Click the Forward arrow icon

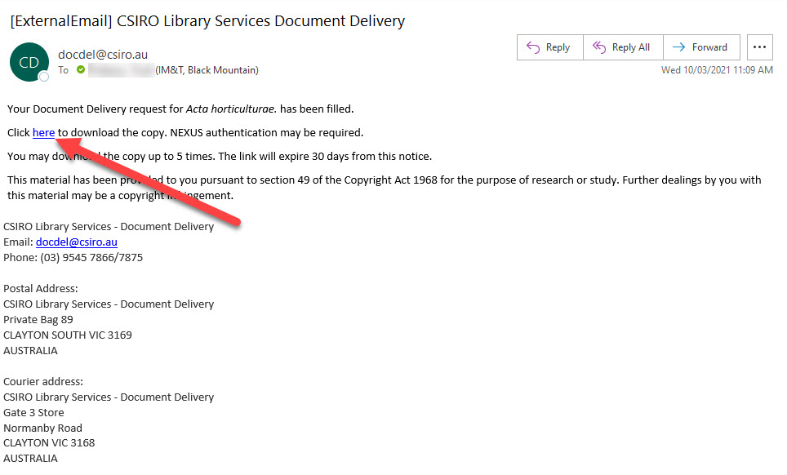679,47
